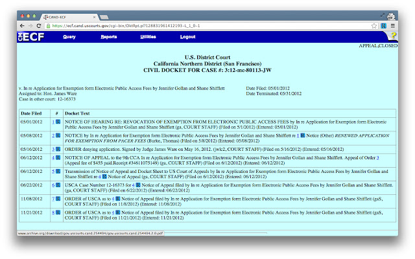This screenshot has width=415, height=259.
Task: Click RECAP icon beside docket entry 8
Action: 58,213
